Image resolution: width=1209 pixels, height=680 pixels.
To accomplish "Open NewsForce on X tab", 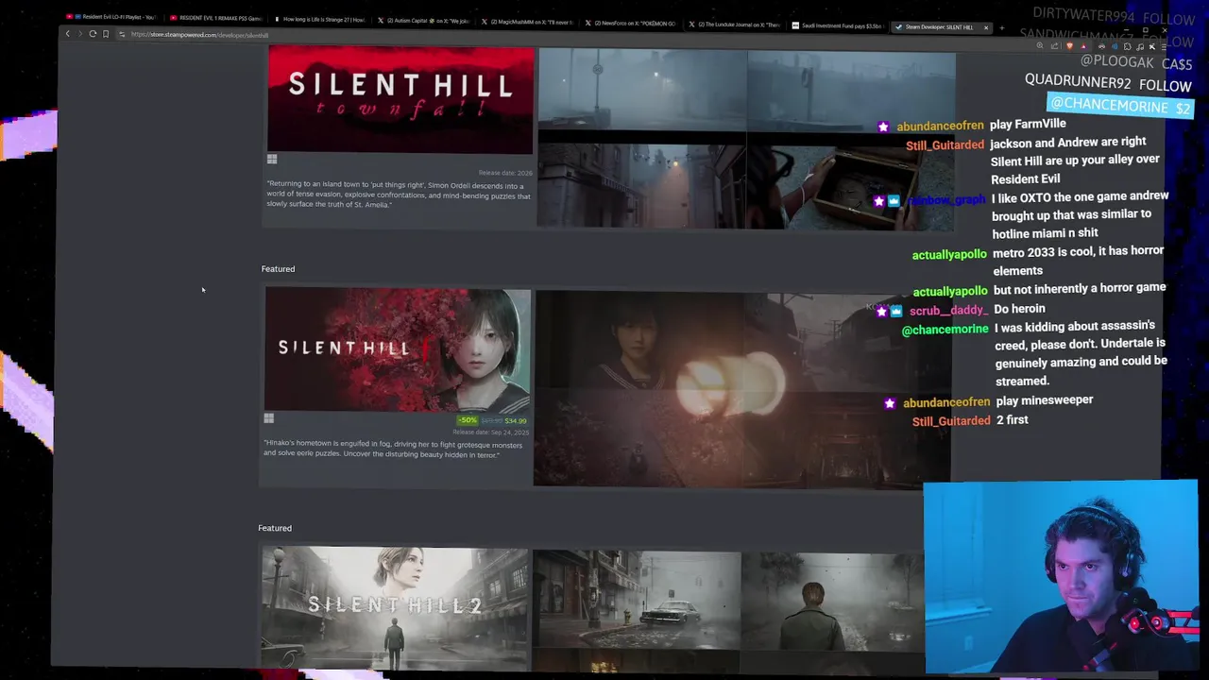I will click(631, 23).
